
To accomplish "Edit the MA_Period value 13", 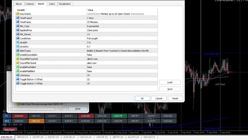I will point(122,34).
